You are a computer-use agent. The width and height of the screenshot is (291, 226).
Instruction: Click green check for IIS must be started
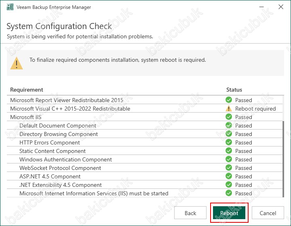[x=229, y=193]
